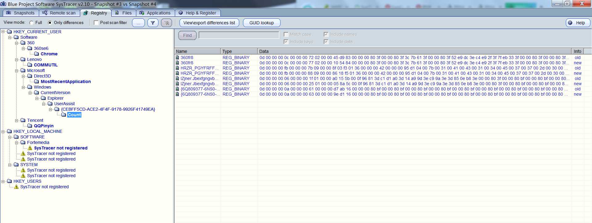Image resolution: width=592 pixels, height=223 pixels.
Task: Click the Count key folder icon
Action: [x=64, y=115]
